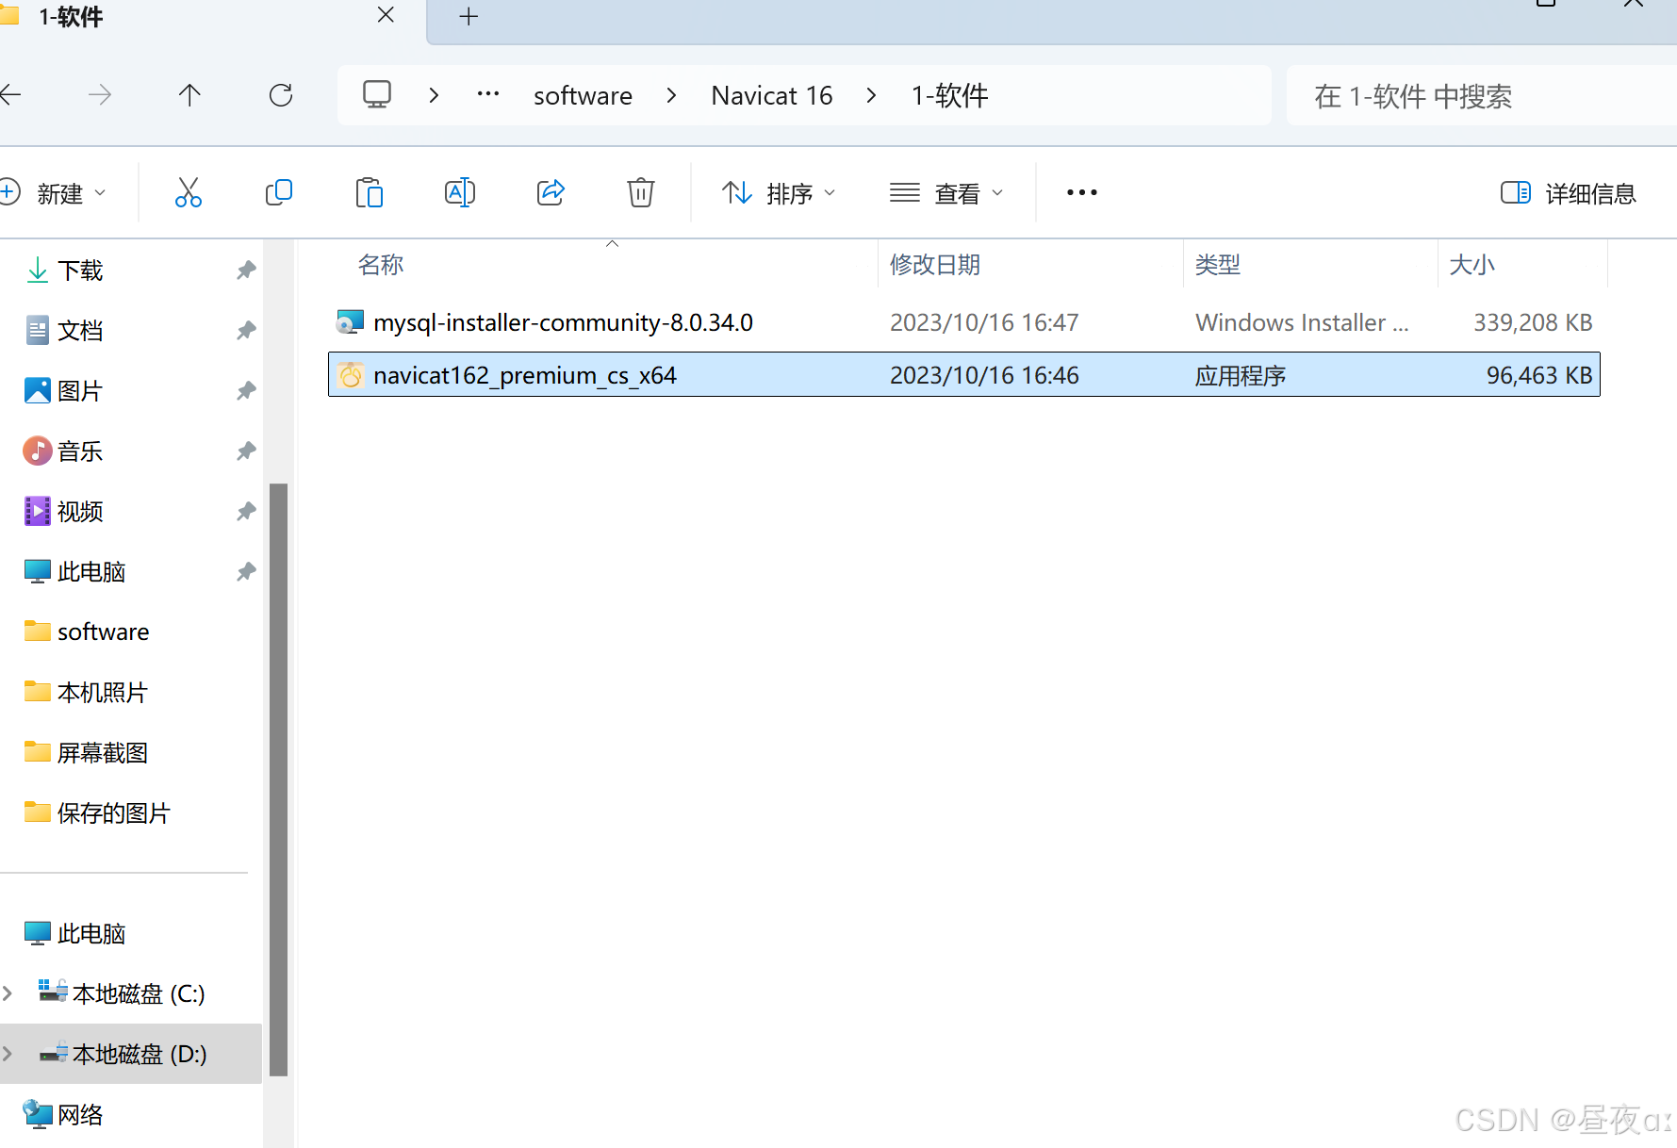Unpin pinned 此电脑 using its pin icon

(x=246, y=572)
